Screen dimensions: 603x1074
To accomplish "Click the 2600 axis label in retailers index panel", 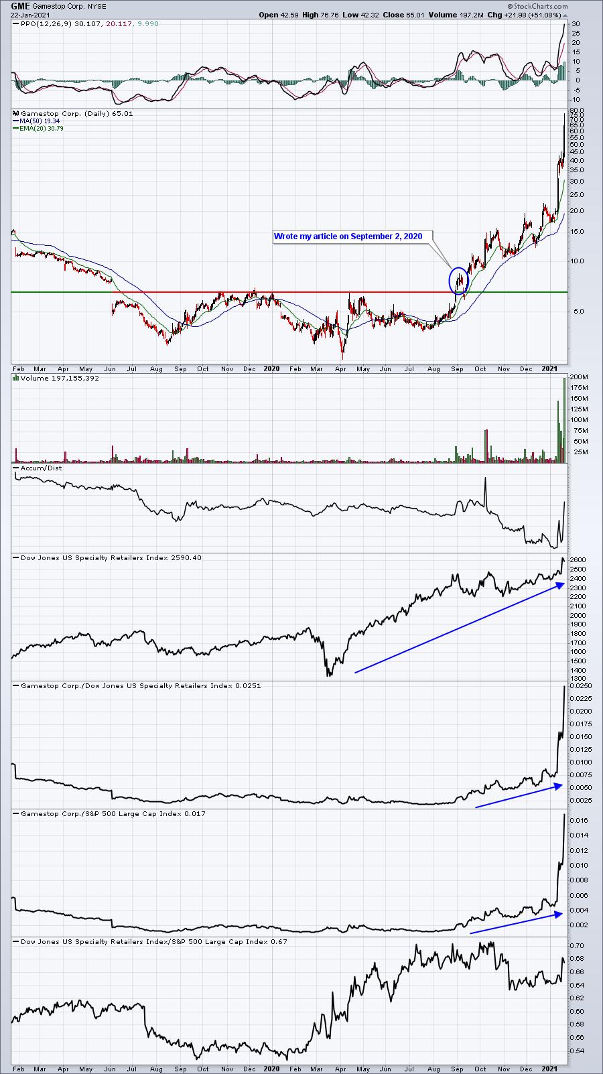I will click(x=579, y=560).
